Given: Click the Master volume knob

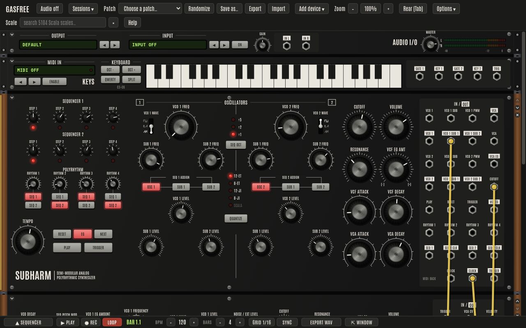Looking at the screenshot, I should click(x=430, y=44).
